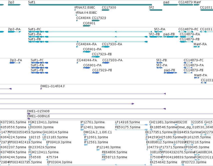Click the LD03060.3prime EST label

[x=41, y=127]
